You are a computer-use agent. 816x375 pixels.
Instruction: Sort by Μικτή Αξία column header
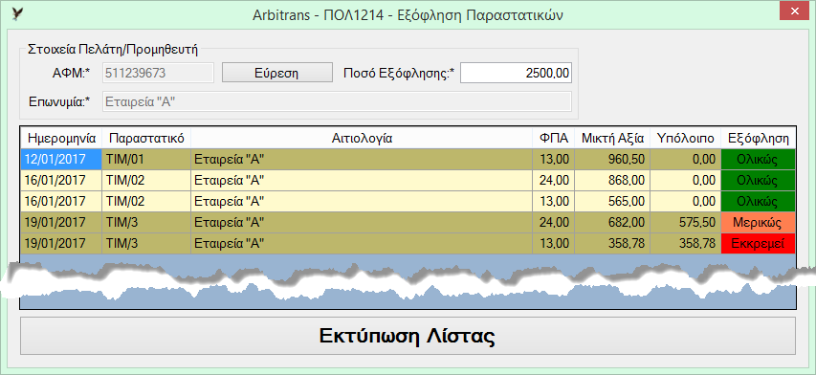tap(612, 139)
